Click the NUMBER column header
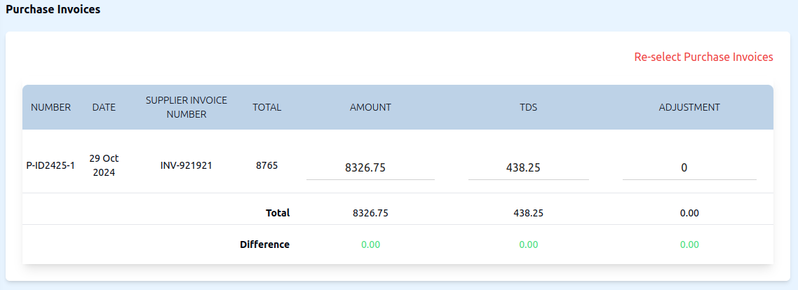 (50, 107)
